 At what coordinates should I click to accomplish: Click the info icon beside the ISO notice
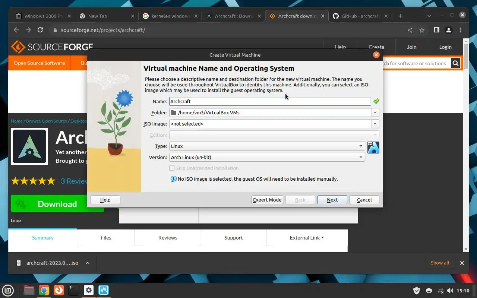(173, 179)
